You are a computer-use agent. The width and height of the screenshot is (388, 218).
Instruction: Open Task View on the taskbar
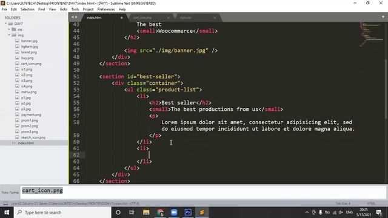pyautogui.click(x=132, y=213)
